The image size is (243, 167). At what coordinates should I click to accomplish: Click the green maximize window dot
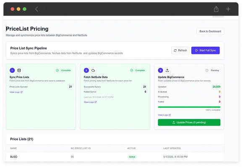coord(24,9)
